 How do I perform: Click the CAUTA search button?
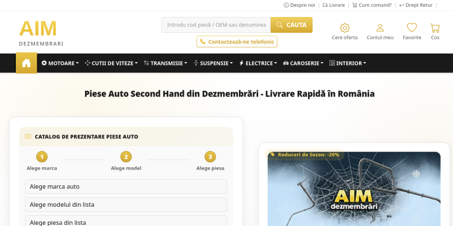[x=292, y=25]
